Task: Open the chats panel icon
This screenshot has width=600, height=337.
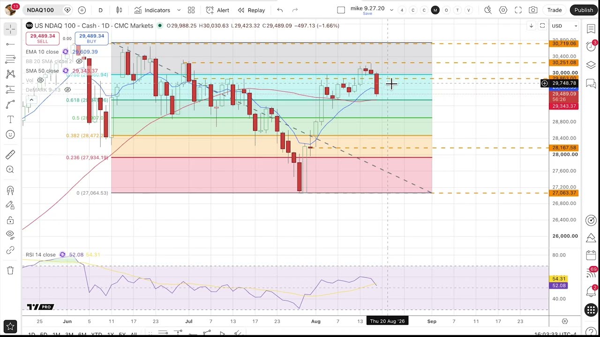Action: coord(591,84)
